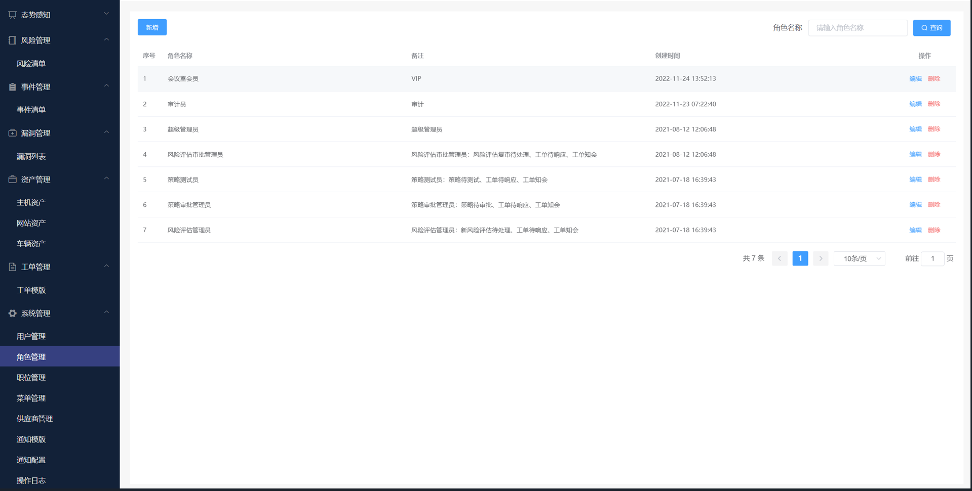Click the 备注 column header
The image size is (972, 491).
[417, 56]
